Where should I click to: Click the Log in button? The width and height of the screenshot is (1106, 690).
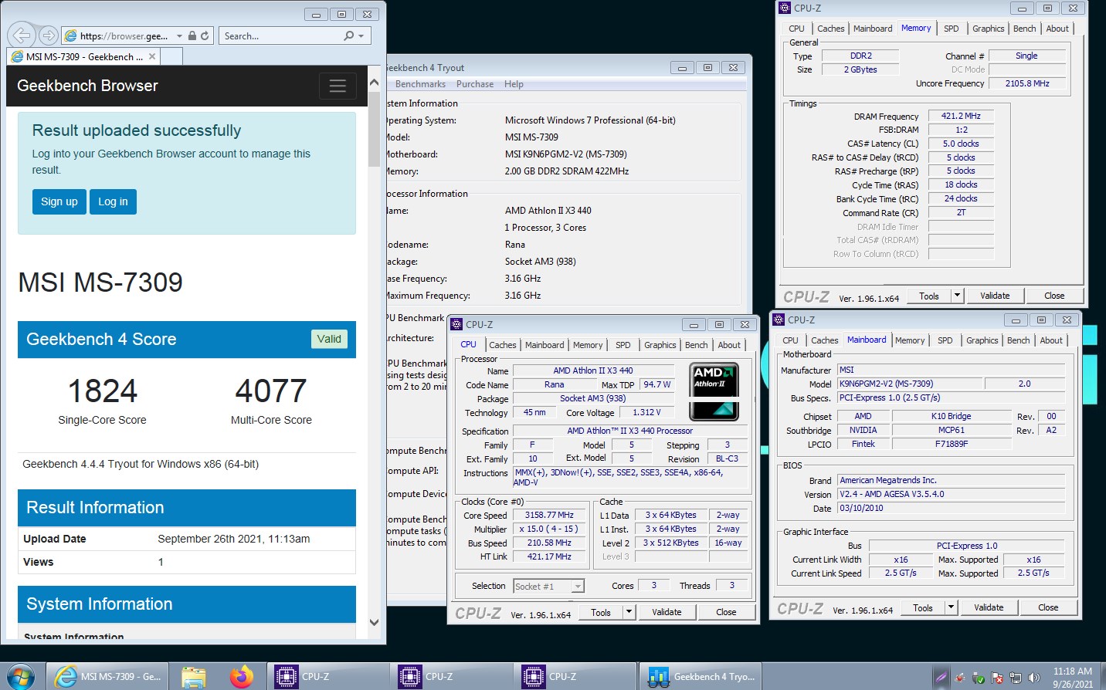113,201
